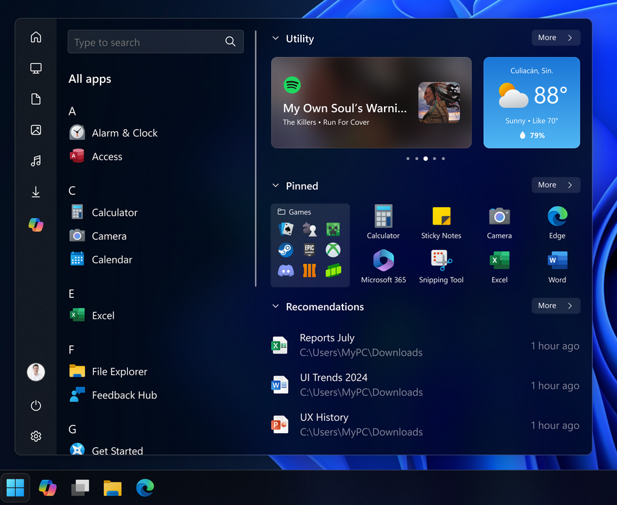The image size is (617, 505).
Task: Open the Music sidebar icon
Action: pyautogui.click(x=36, y=161)
